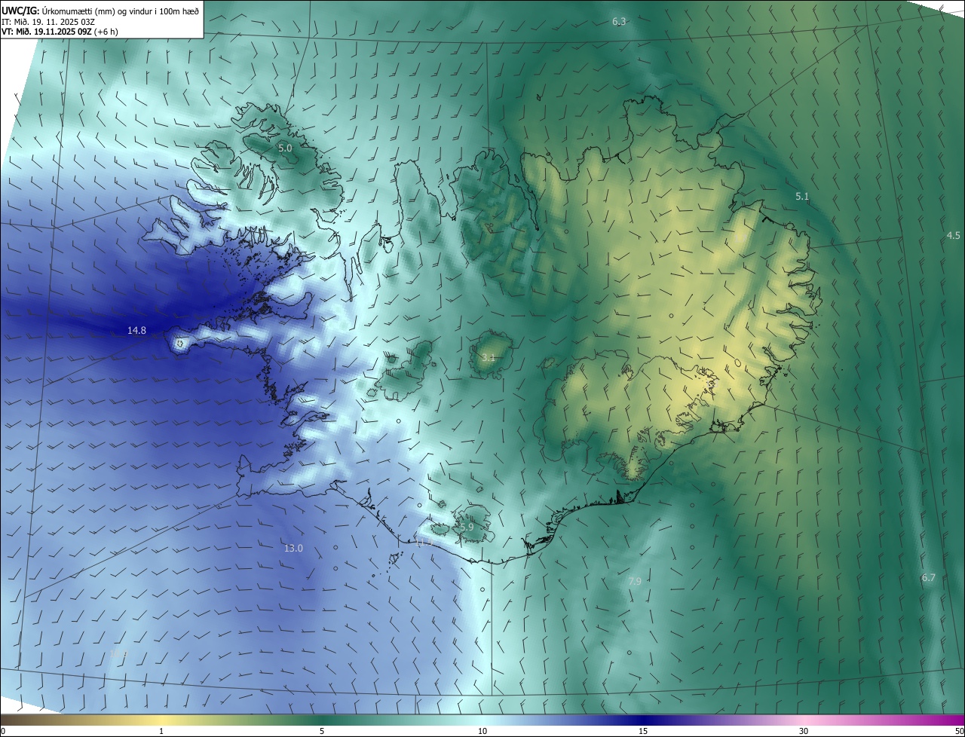Click the 7.9 value south of Iceland
The width and height of the screenshot is (965, 737).
click(x=635, y=581)
